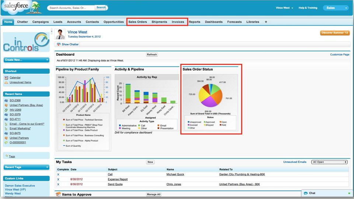Click the Tags icon in sidebar
Viewport: 354px width, 199px height.
[x=7, y=156]
